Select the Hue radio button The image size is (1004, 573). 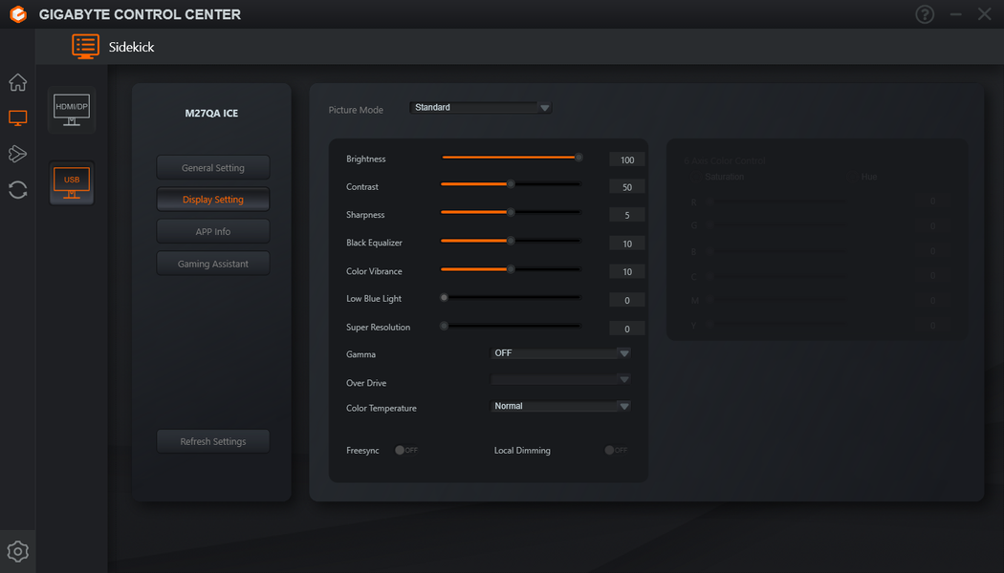(x=852, y=177)
